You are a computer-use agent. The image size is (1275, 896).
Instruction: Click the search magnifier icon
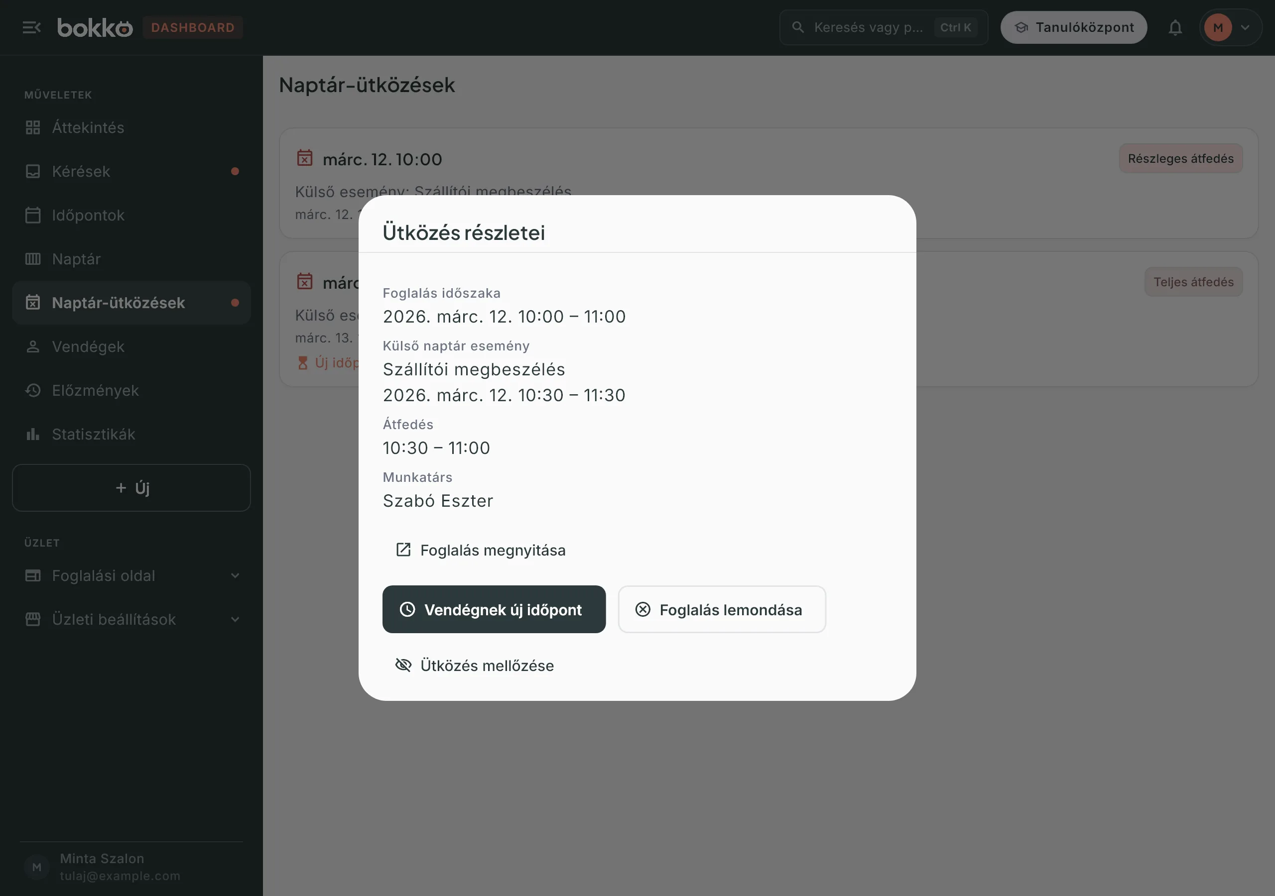click(x=797, y=27)
